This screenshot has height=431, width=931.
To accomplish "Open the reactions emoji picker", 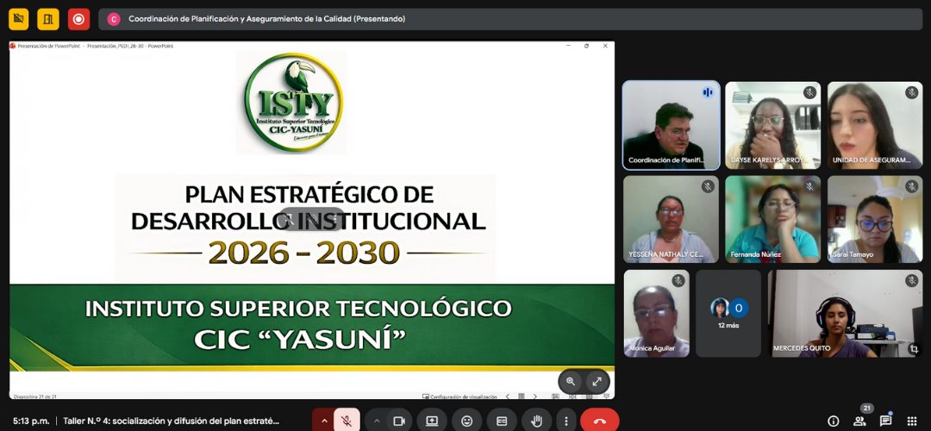I will pos(467,421).
